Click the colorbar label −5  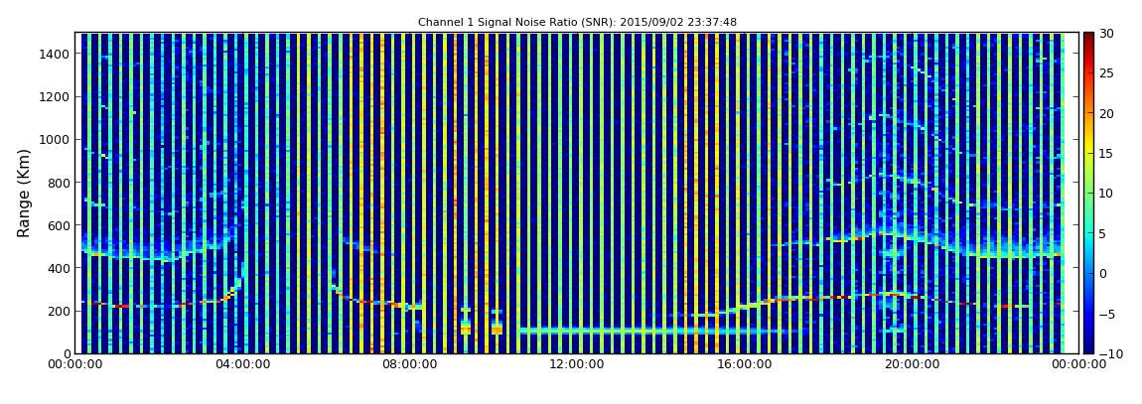1106,314
